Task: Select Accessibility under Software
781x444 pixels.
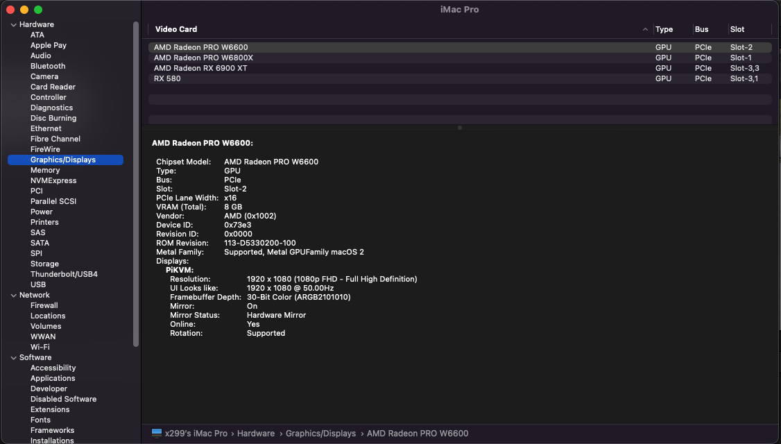Action: (x=53, y=368)
